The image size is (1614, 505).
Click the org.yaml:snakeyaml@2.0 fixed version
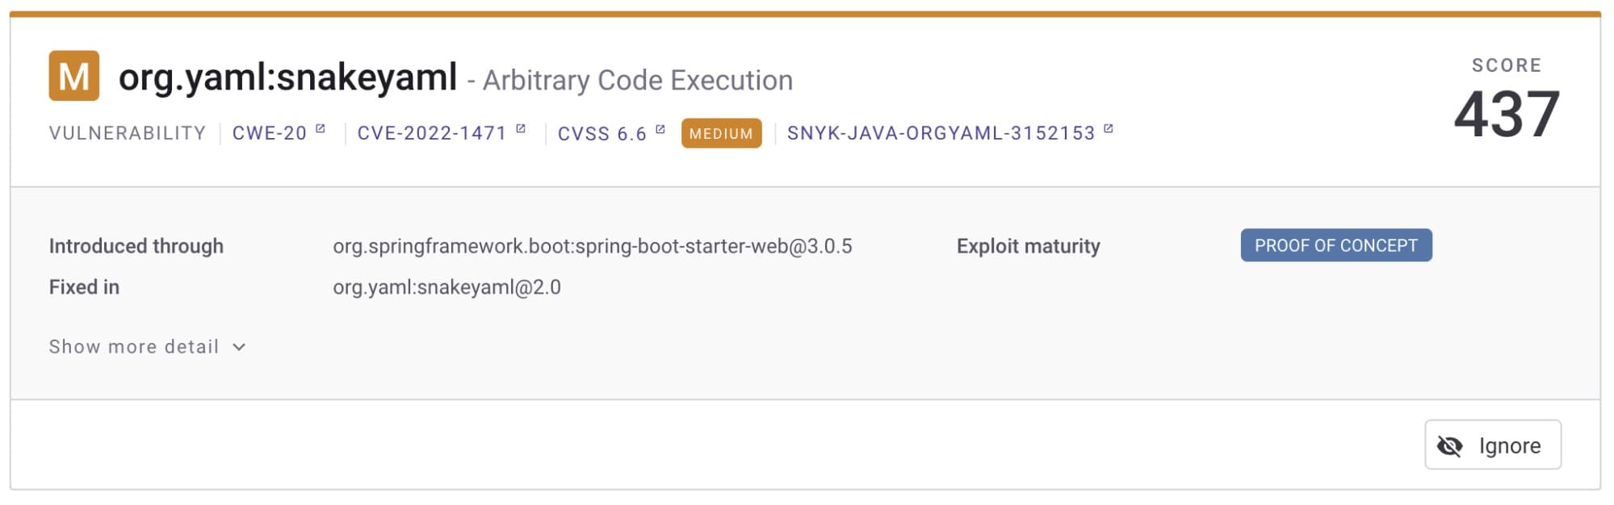[x=446, y=287]
